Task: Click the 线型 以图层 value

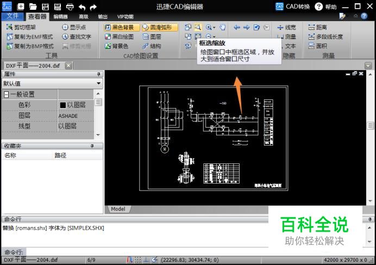Action: coord(67,127)
